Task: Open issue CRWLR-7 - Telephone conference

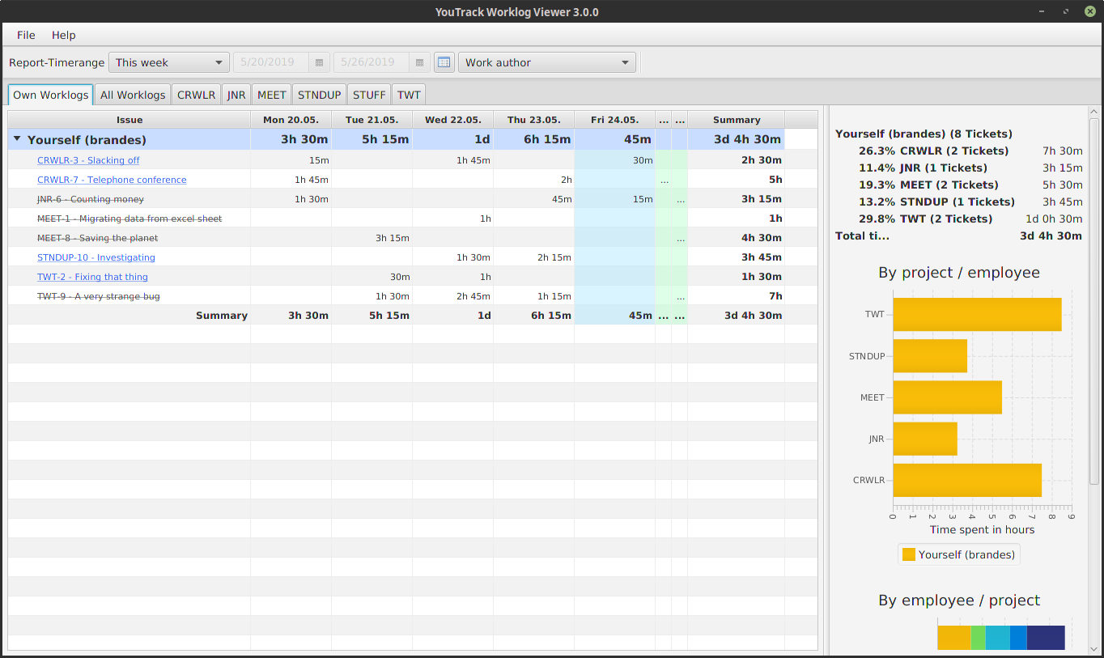Action: tap(112, 180)
